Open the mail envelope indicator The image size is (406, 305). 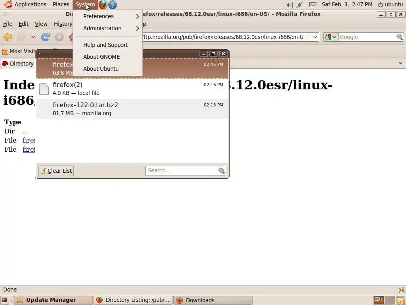[x=313, y=5]
